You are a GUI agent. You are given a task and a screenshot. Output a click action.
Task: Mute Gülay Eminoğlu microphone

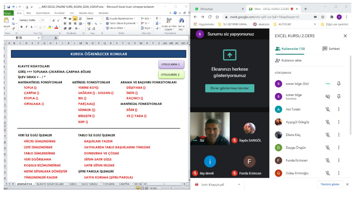pyautogui.click(x=327, y=173)
